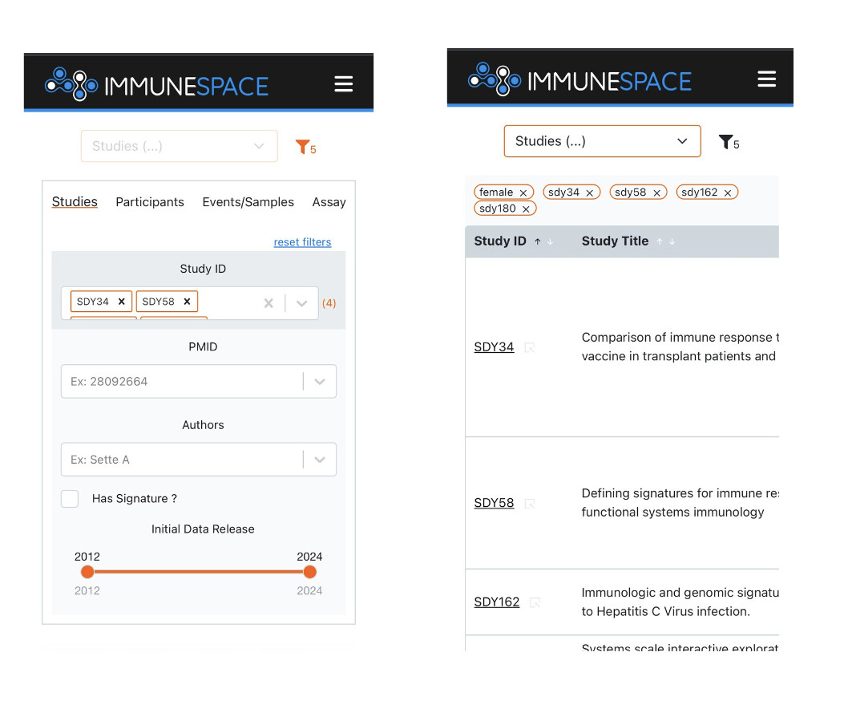The height and width of the screenshot is (701, 848).
Task: Open SDY162 external link icon
Action: click(535, 602)
